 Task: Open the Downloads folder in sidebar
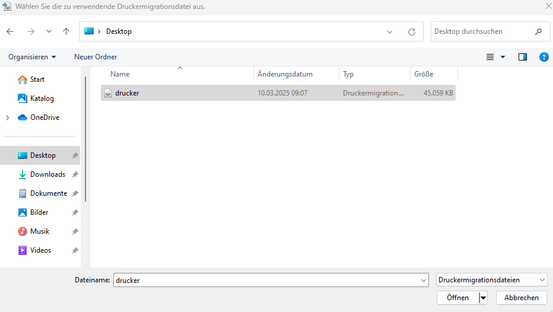(47, 174)
